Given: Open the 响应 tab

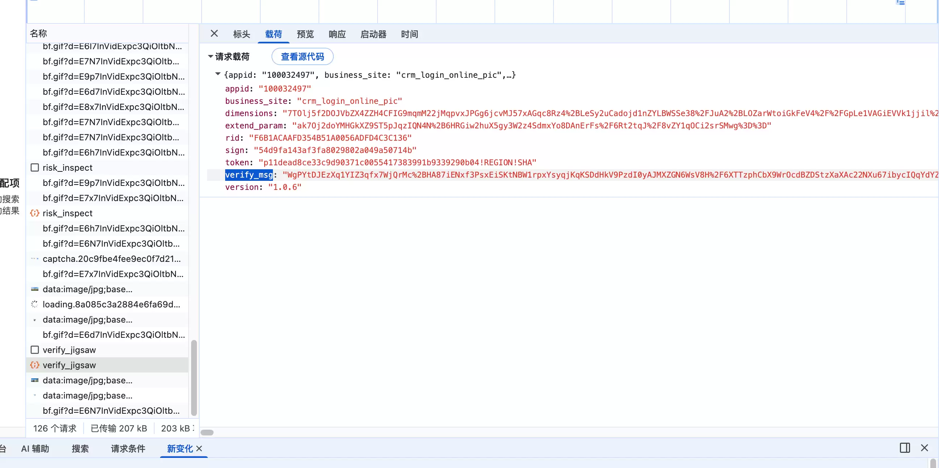Looking at the screenshot, I should coord(337,34).
